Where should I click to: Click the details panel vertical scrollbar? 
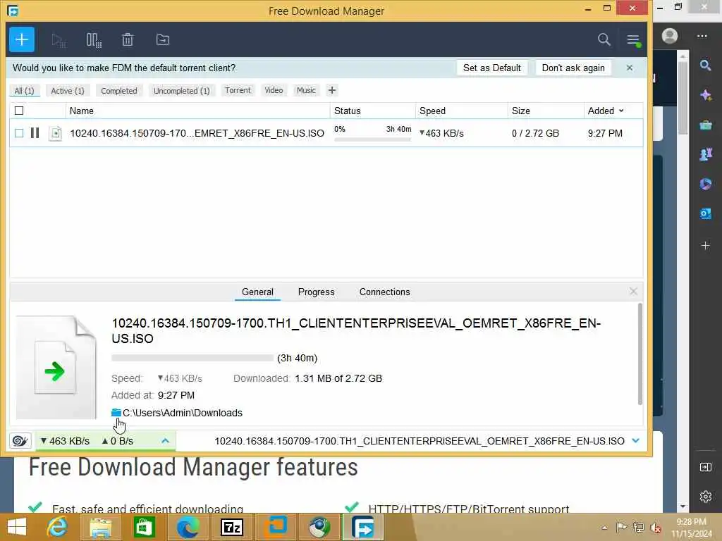point(640,354)
